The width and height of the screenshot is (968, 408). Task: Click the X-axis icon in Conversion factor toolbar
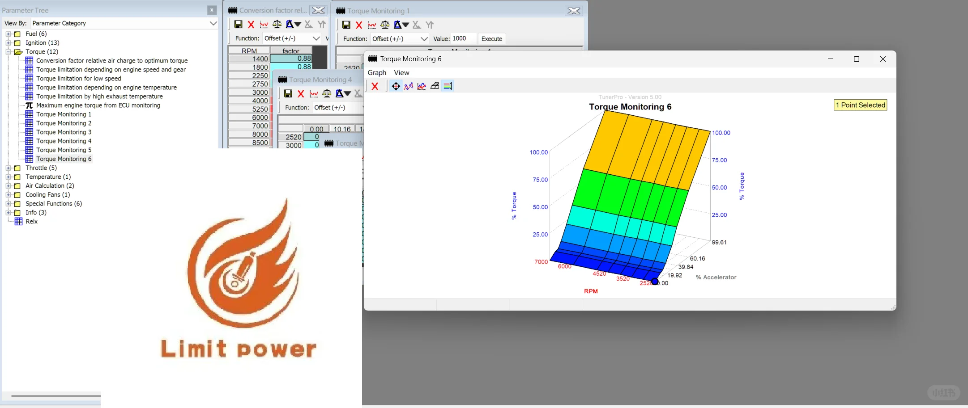[x=308, y=25]
